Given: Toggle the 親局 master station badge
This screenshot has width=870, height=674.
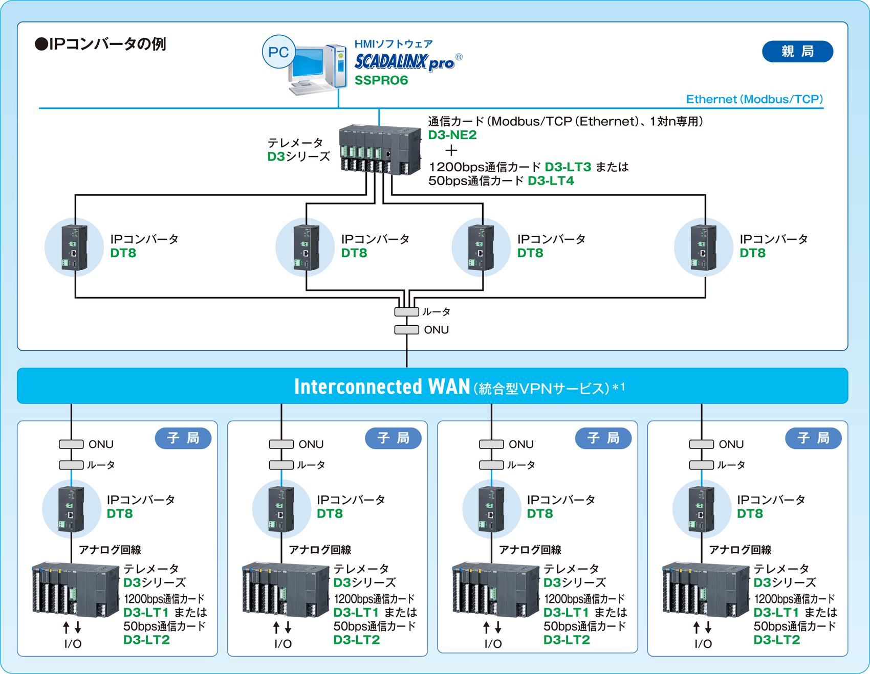Looking at the screenshot, I should (797, 51).
